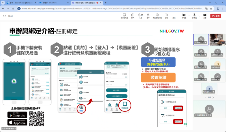Select the large bottom participant tile
Screen dimensions: 226x132
tap(209, 109)
